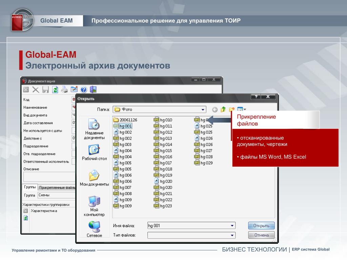Click the Группа field showing Схемы

(x=57, y=195)
